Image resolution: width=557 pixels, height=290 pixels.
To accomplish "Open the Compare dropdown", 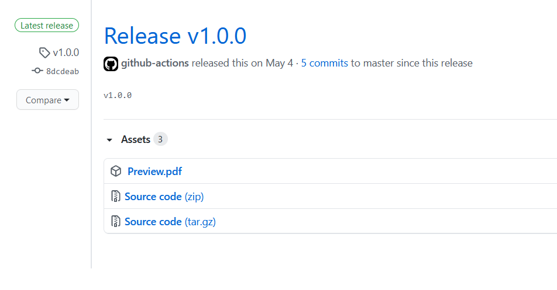I will pyautogui.click(x=47, y=100).
